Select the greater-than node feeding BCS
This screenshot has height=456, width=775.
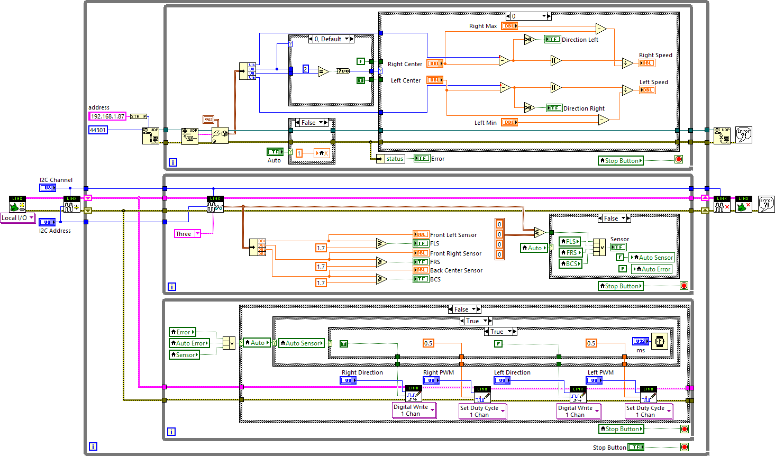(x=381, y=279)
